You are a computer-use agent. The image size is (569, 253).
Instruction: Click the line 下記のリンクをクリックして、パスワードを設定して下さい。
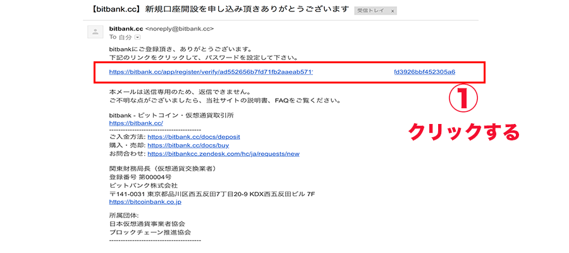[204, 58]
